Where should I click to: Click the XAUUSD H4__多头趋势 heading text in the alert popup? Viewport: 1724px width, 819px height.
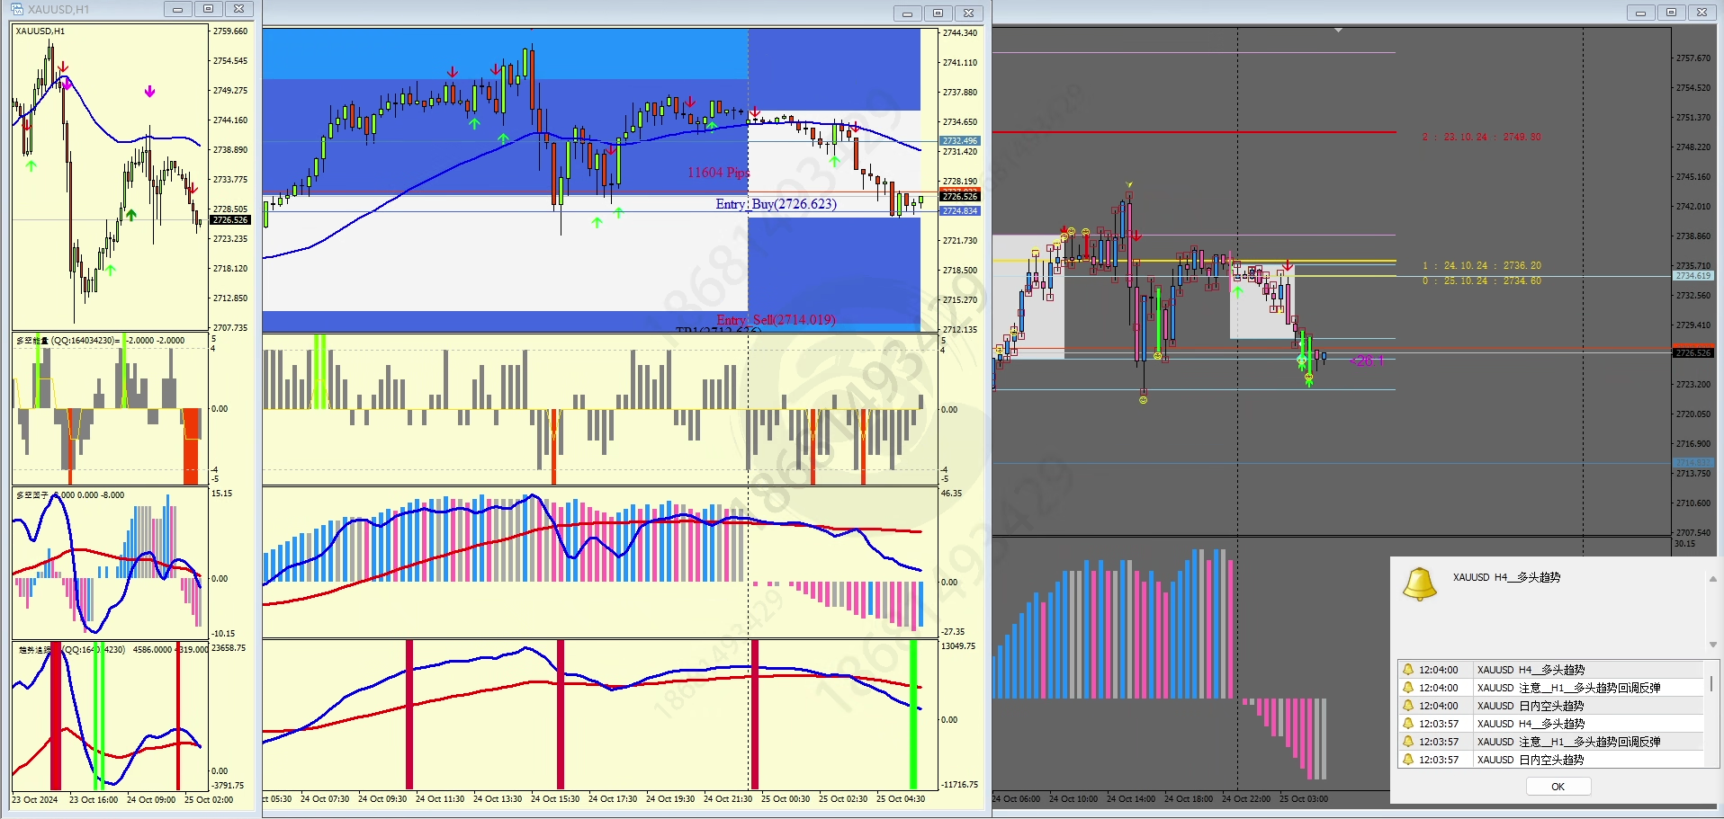[x=1506, y=577]
